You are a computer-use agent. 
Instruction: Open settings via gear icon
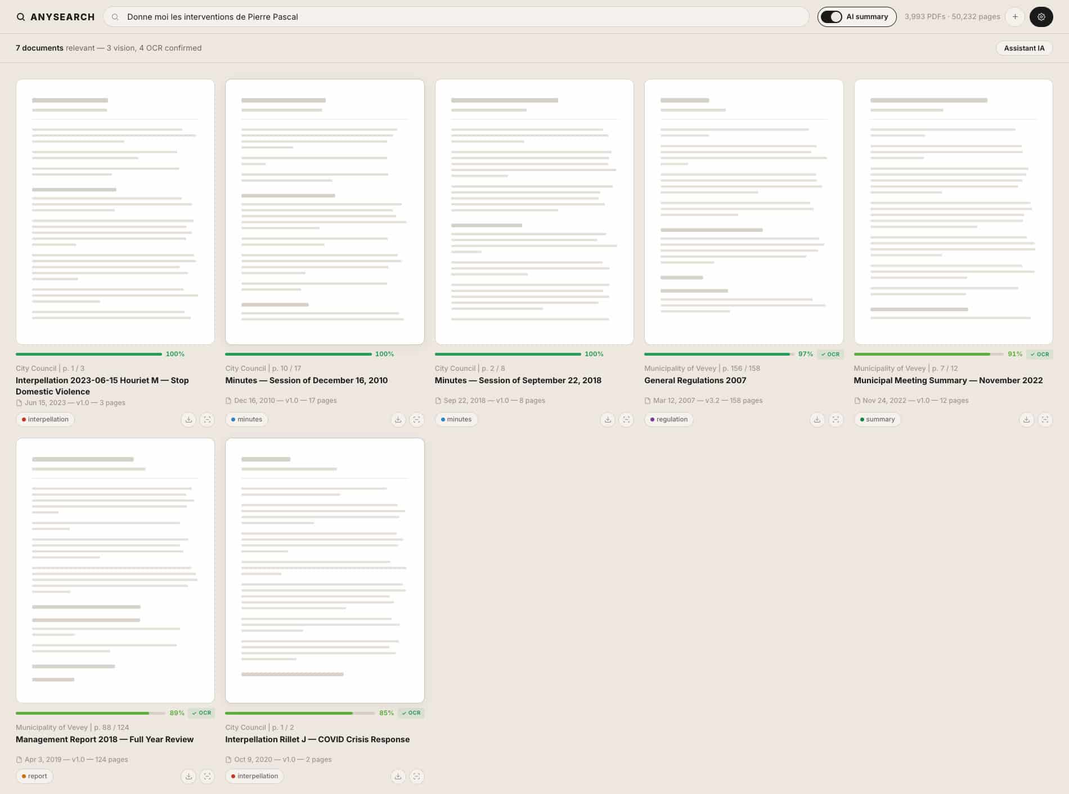(1041, 17)
